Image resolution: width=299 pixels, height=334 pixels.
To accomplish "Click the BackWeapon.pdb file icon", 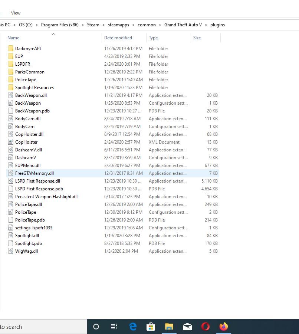I will coord(11,111).
